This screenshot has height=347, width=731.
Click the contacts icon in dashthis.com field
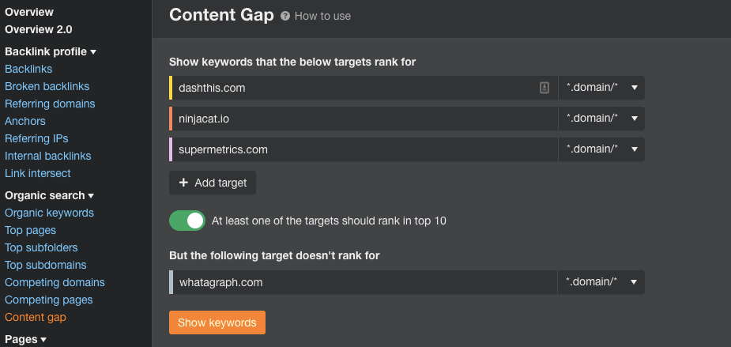(544, 88)
